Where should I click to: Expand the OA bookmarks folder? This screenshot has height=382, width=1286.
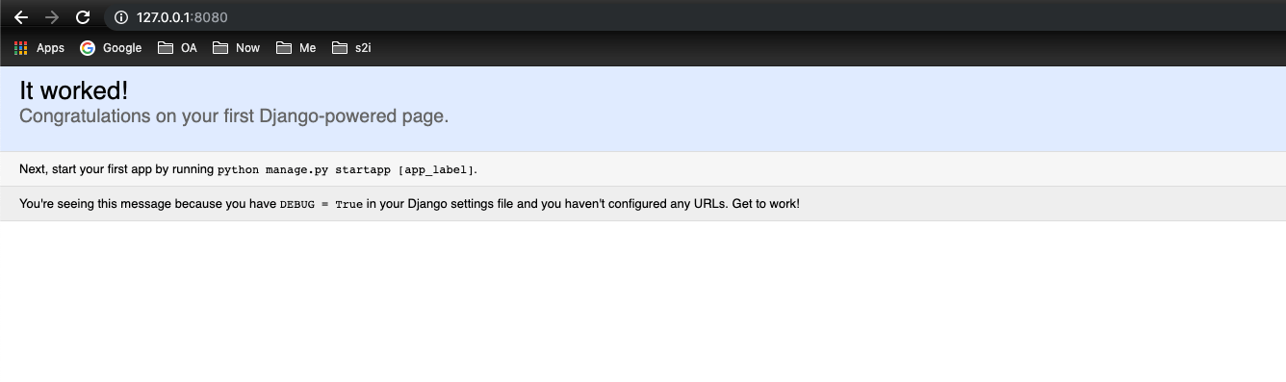(x=178, y=48)
